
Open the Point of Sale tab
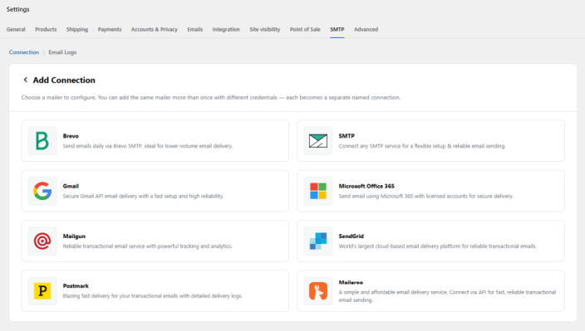pyautogui.click(x=305, y=29)
